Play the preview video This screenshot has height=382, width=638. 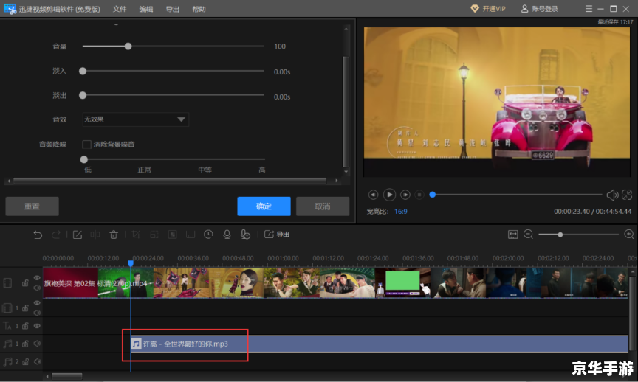tap(389, 195)
